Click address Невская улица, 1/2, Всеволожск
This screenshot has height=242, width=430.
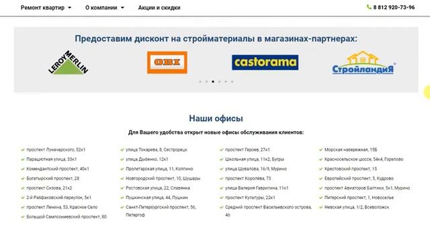pos(357,207)
